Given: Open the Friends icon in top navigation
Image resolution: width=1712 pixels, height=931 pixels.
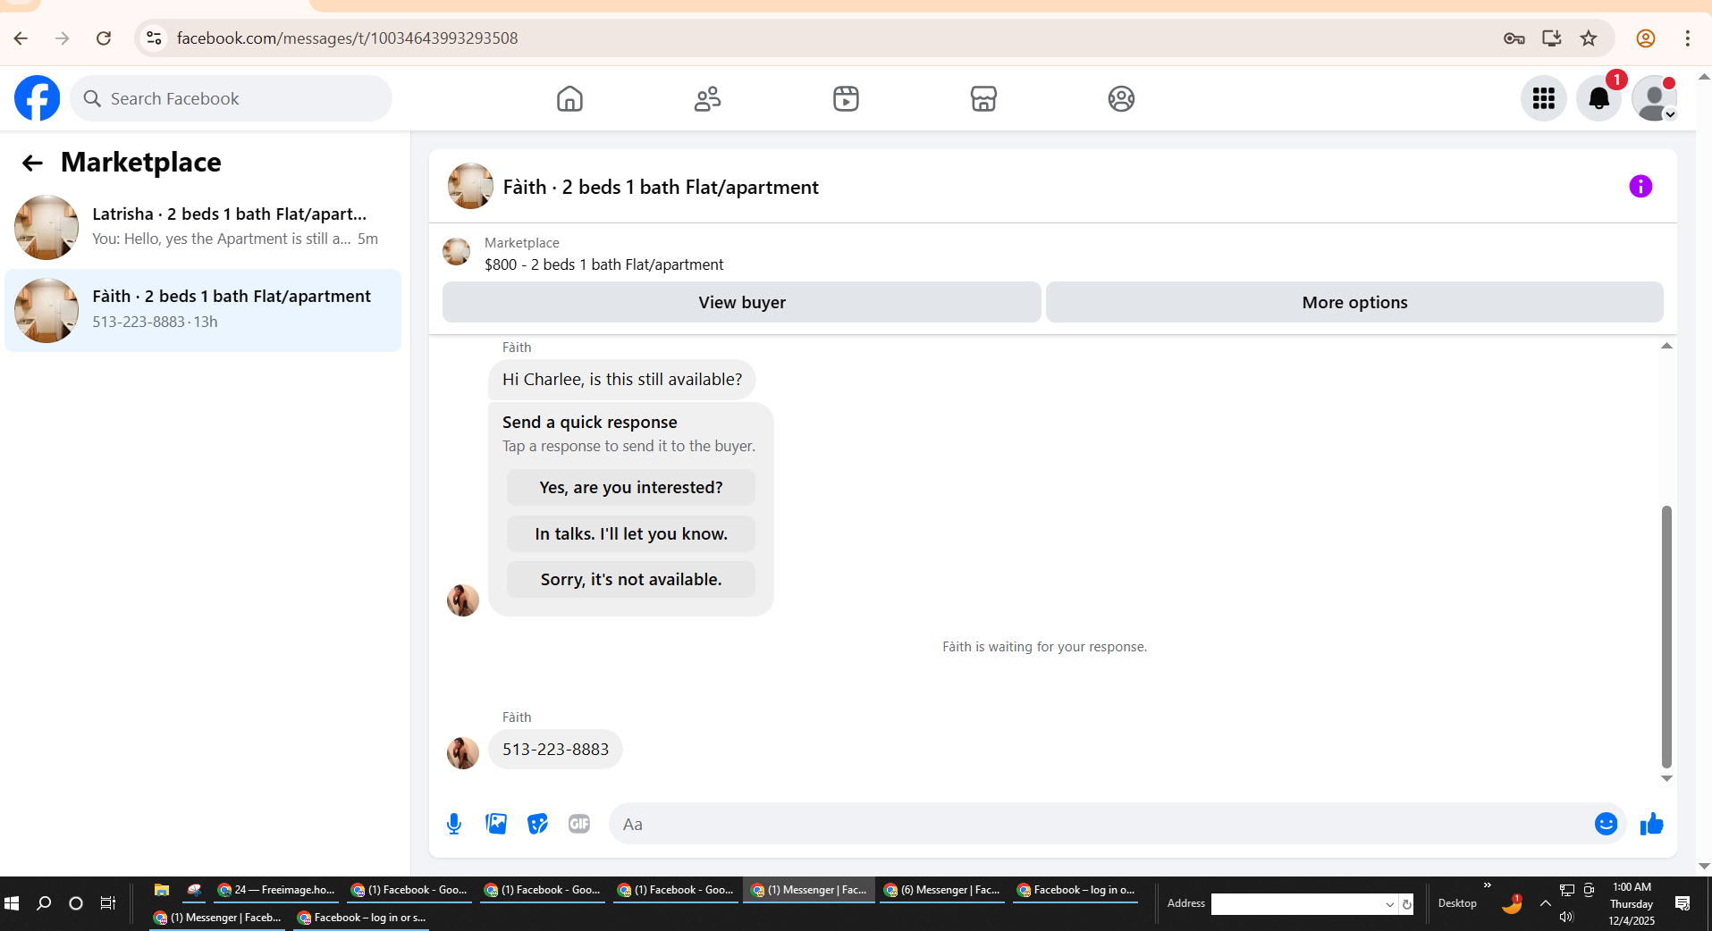Looking at the screenshot, I should pyautogui.click(x=707, y=98).
